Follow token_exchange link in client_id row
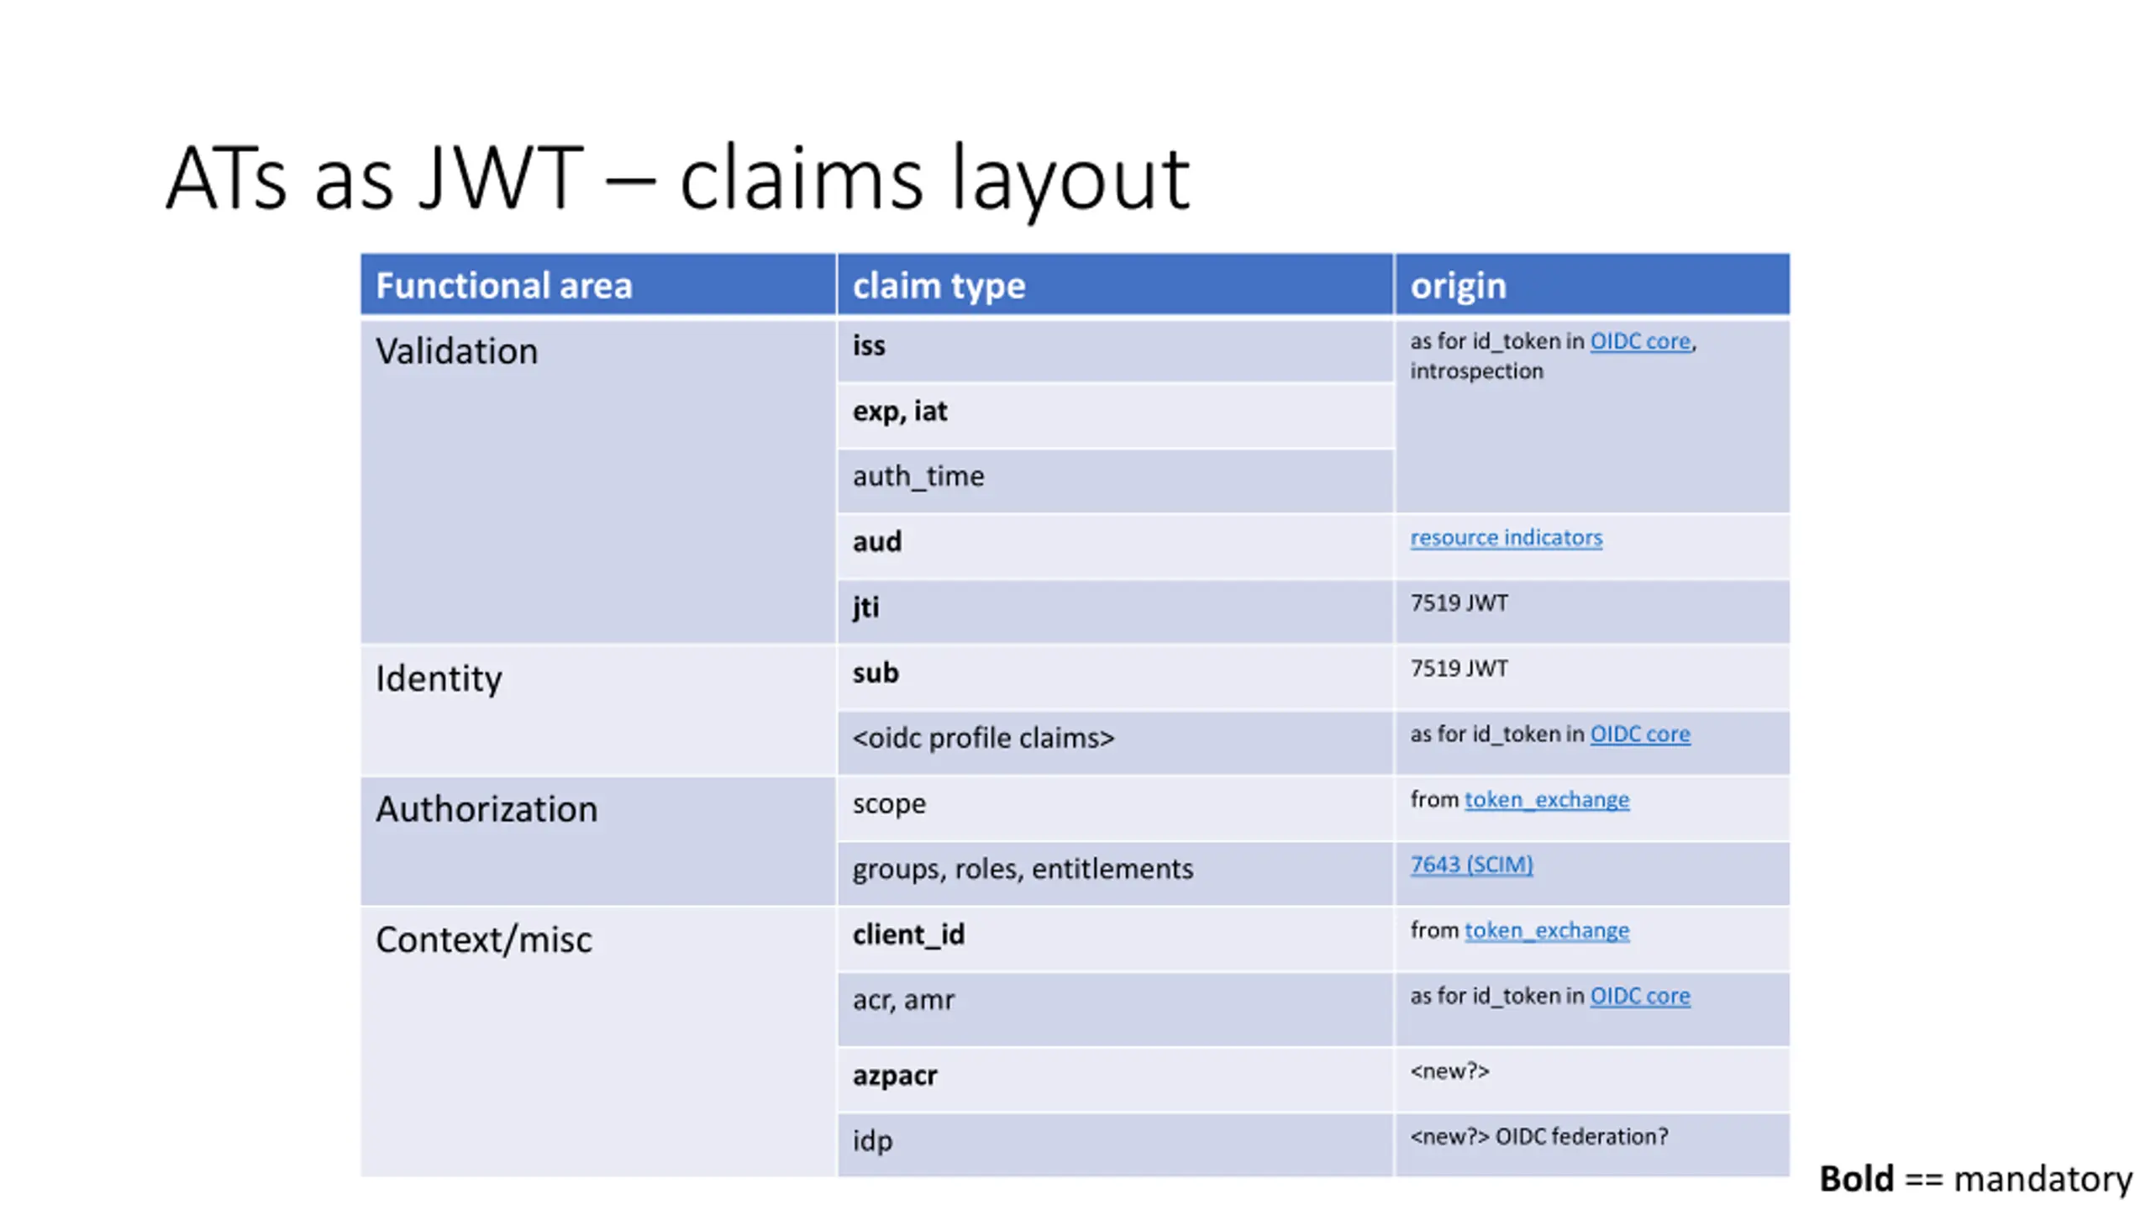The image size is (2151, 1210). [1546, 930]
